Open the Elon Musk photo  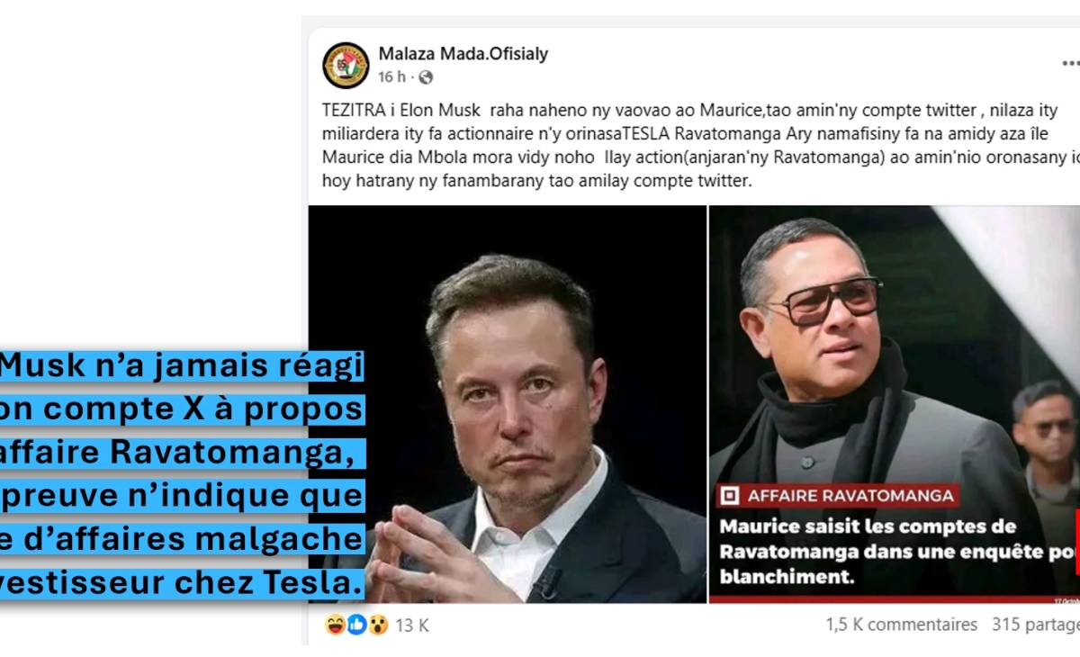(x=508, y=404)
